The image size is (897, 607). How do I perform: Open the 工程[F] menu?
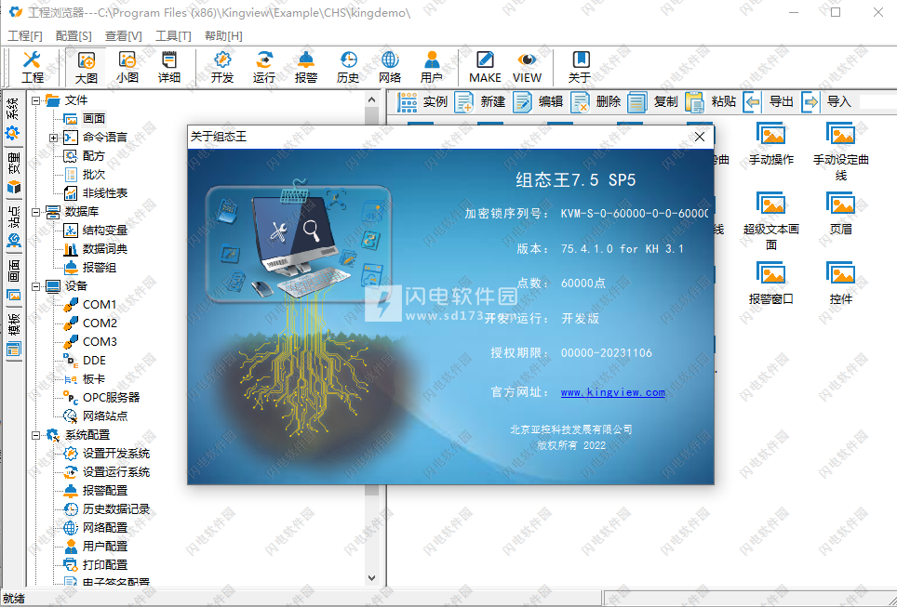tap(25, 36)
